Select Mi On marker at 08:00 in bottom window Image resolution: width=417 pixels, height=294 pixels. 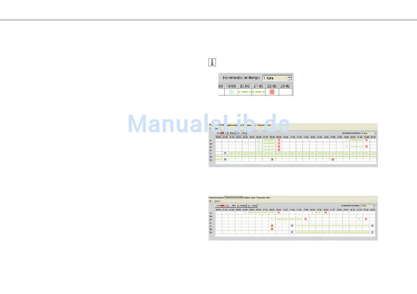click(x=272, y=219)
